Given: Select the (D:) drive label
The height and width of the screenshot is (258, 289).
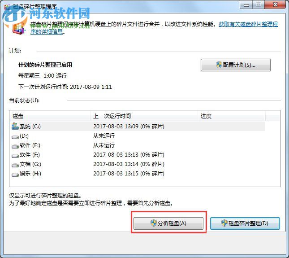Looking at the screenshot, I should (24, 136).
